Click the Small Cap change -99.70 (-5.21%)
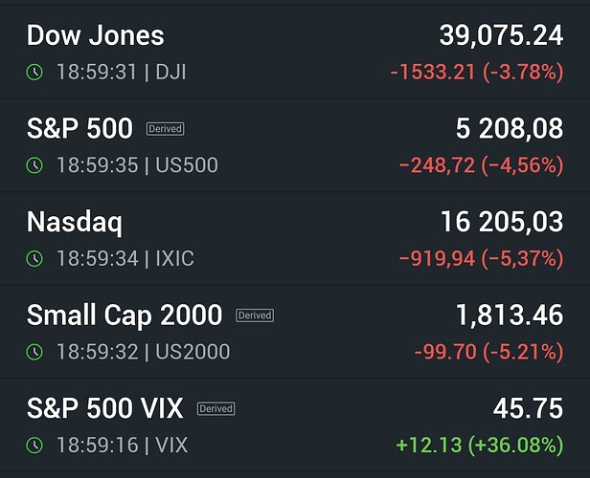This screenshot has height=478, width=590. [x=488, y=352]
